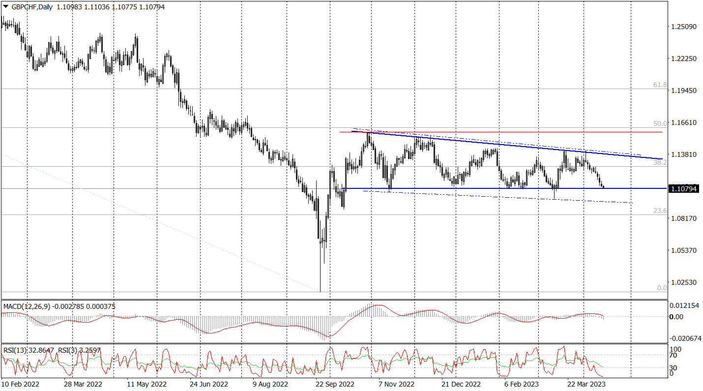Click the 1.16610 price axis label

tap(684, 122)
